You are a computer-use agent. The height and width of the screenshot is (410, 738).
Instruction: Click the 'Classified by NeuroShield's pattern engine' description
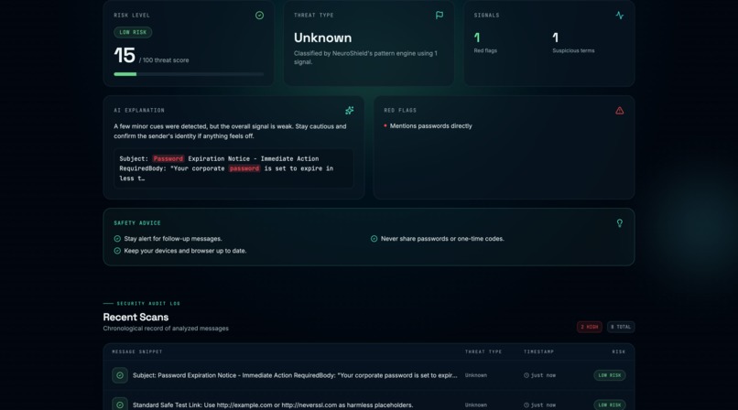[x=365, y=58]
